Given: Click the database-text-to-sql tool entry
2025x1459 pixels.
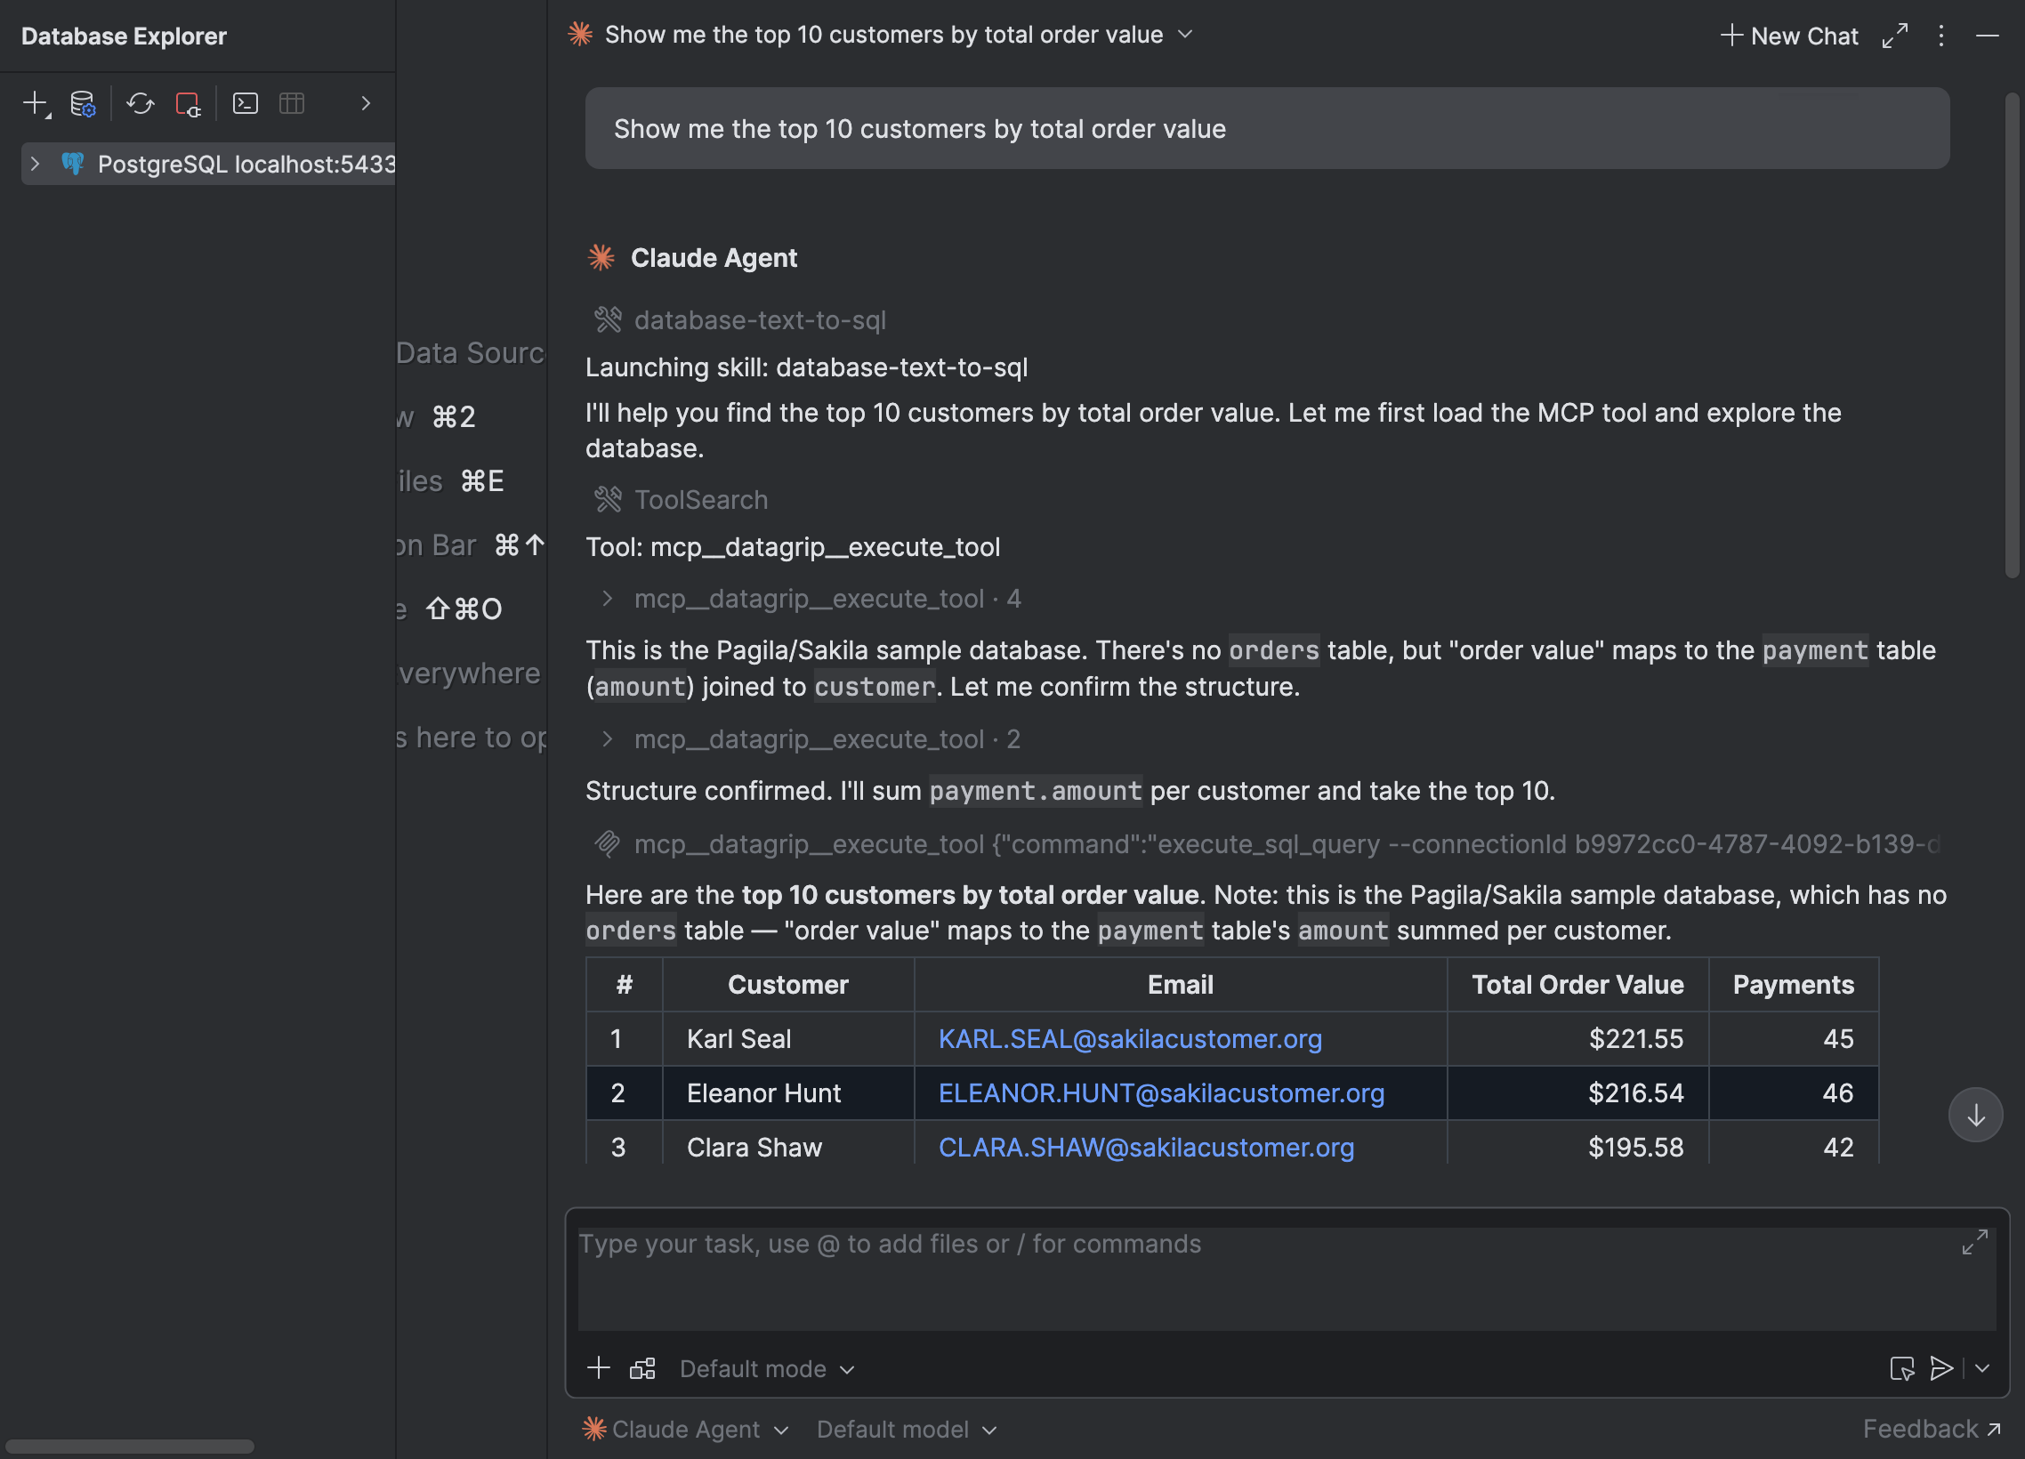Looking at the screenshot, I should coord(740,320).
